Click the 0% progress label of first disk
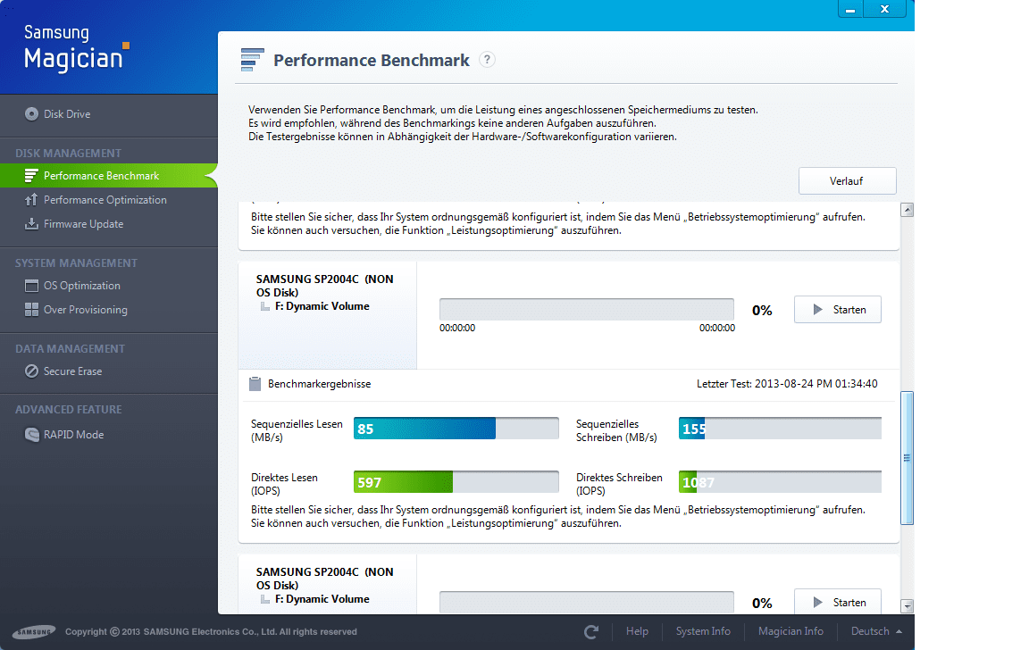This screenshot has height=650, width=1029. (x=762, y=310)
